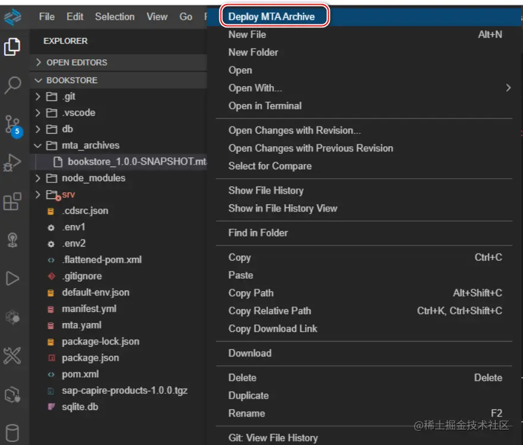
Task: Collapse the mta_archives folder
Action: tap(37, 146)
